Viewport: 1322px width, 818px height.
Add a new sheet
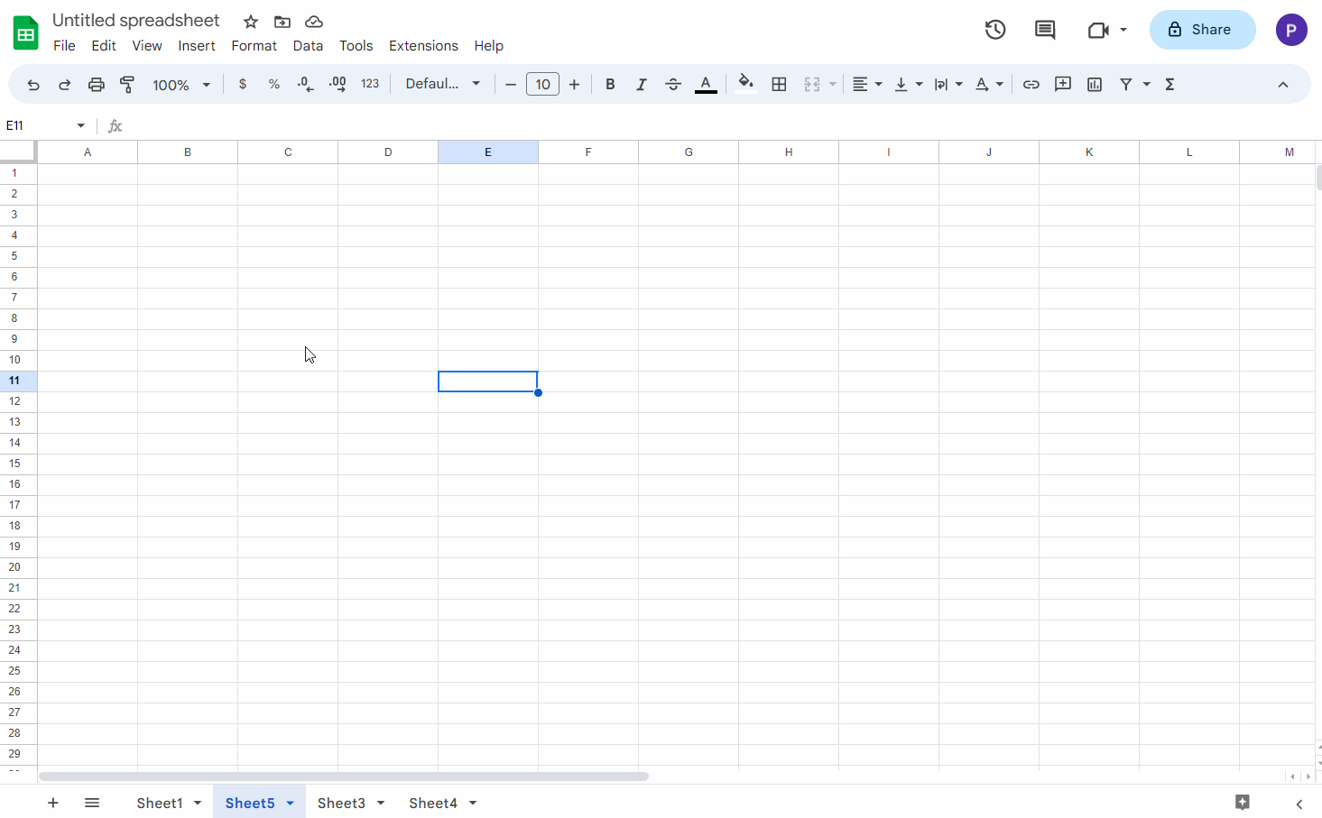53,803
